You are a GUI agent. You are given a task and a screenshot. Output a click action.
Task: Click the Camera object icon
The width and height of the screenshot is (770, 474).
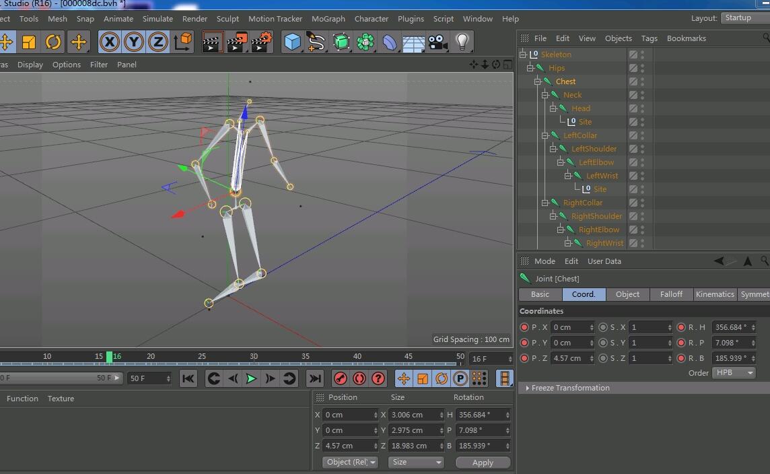pos(438,42)
